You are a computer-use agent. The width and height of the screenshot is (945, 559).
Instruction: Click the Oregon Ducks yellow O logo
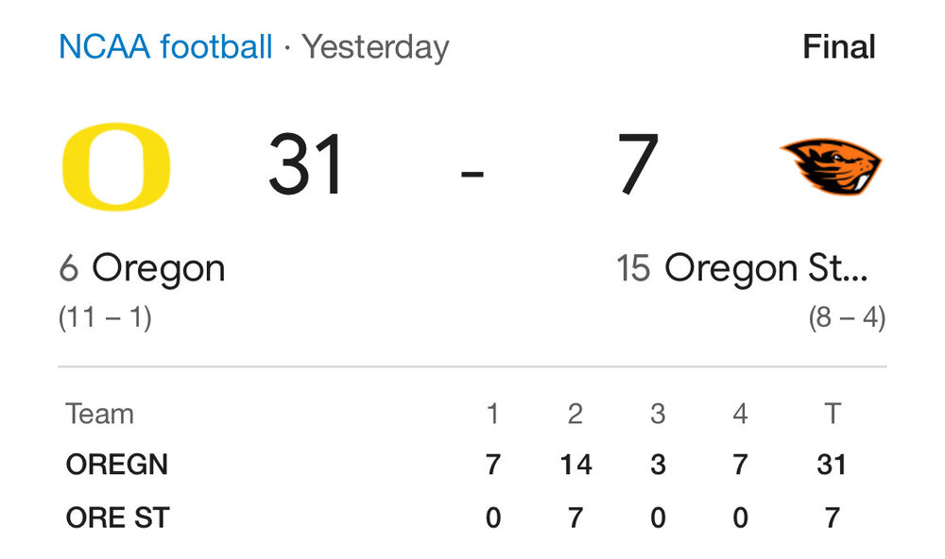point(115,166)
